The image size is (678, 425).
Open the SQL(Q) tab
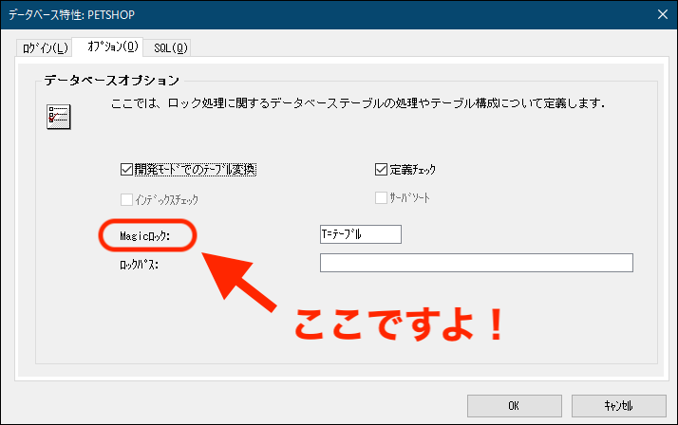pyautogui.click(x=171, y=46)
